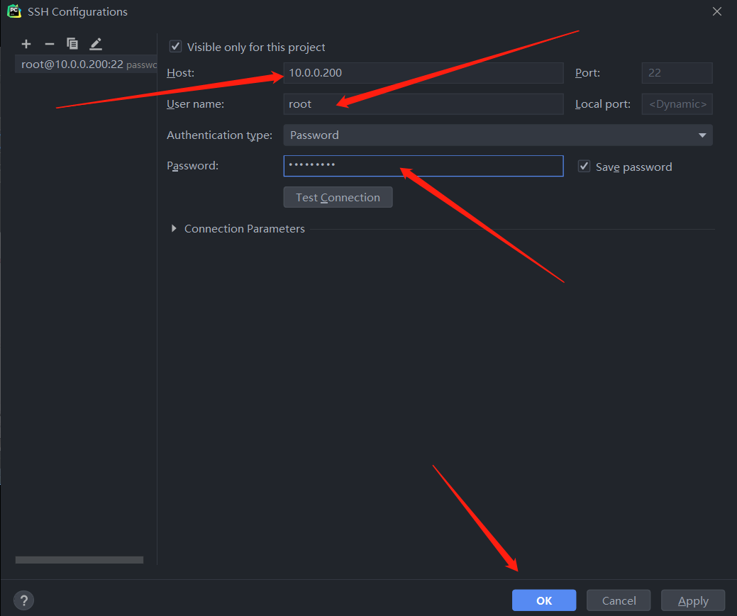The height and width of the screenshot is (616, 737).
Task: Click the Local port Dynamic field
Action: point(677,103)
